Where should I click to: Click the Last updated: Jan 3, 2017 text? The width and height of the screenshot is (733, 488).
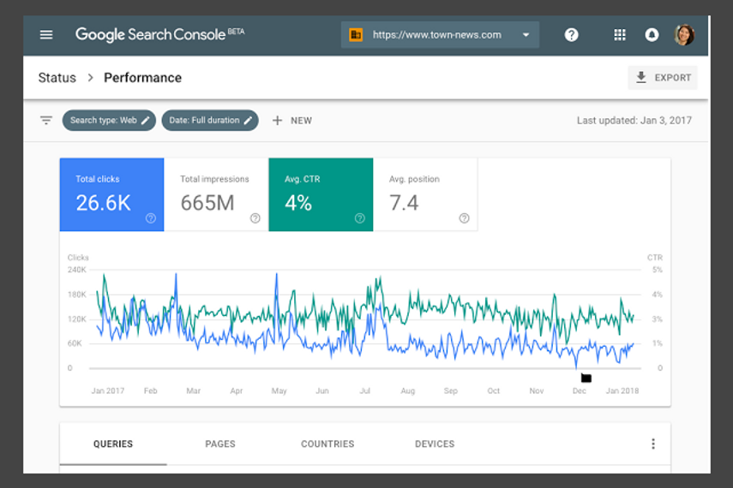point(634,121)
